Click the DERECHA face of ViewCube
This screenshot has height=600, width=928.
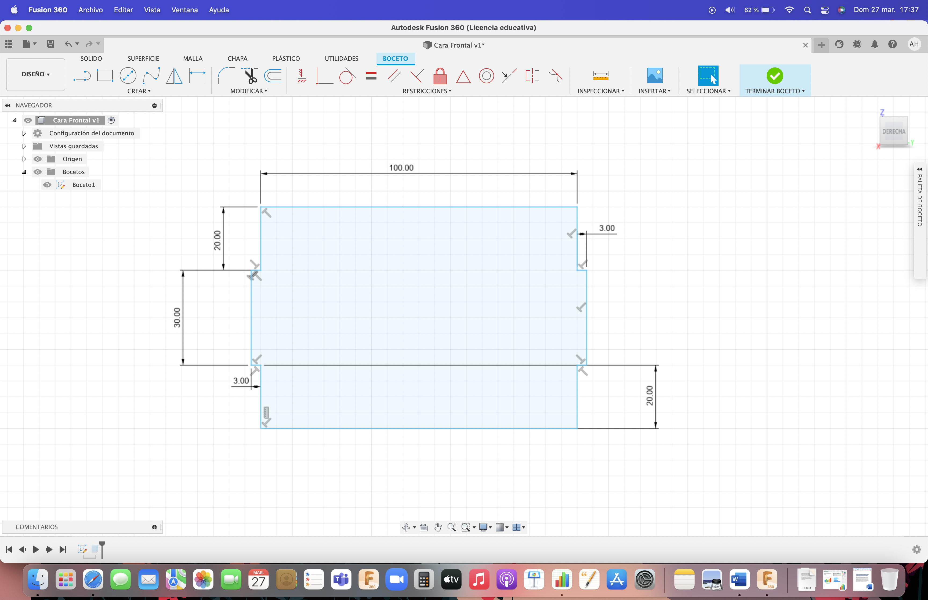point(894,131)
